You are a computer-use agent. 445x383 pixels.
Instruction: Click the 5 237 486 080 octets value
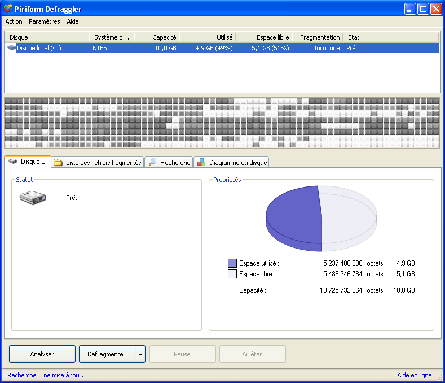pyautogui.click(x=342, y=263)
